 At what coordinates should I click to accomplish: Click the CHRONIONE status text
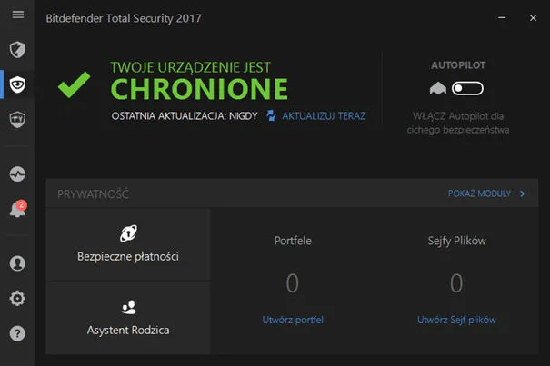[199, 89]
